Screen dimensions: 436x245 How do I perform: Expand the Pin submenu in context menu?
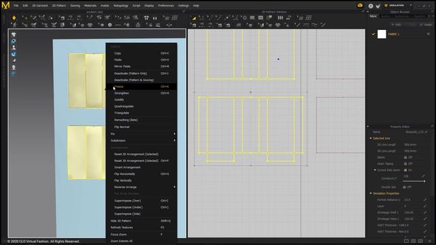pyautogui.click(x=142, y=134)
